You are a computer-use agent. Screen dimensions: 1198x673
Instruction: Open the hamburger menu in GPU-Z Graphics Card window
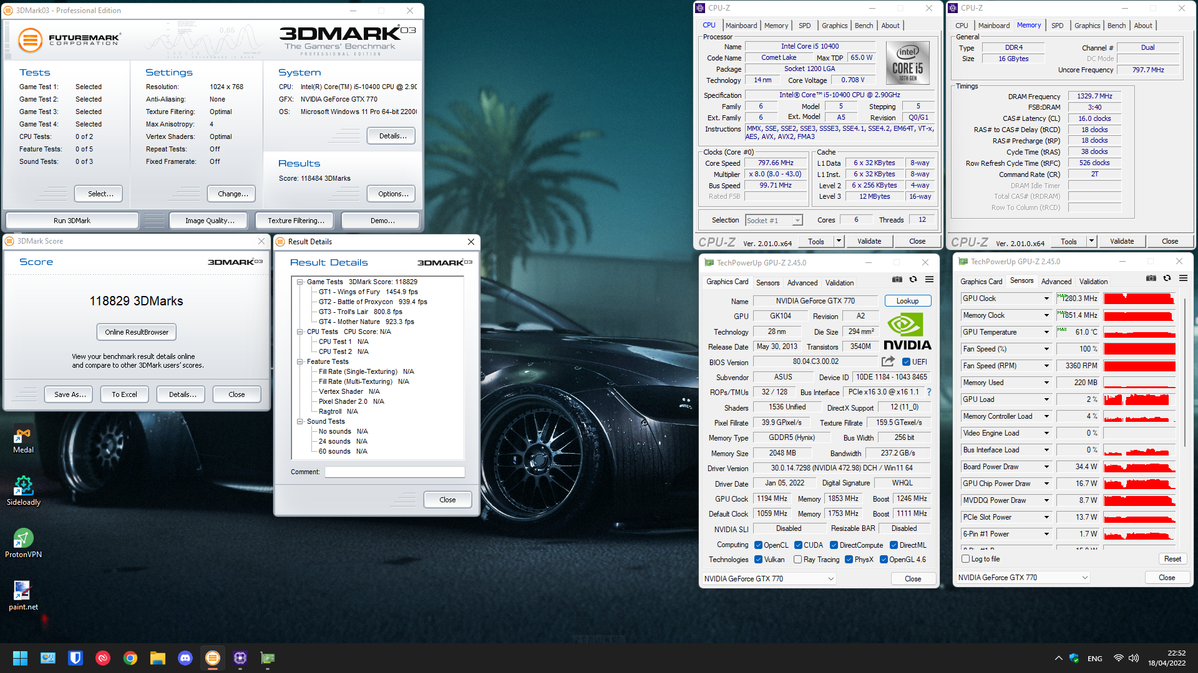[929, 279]
